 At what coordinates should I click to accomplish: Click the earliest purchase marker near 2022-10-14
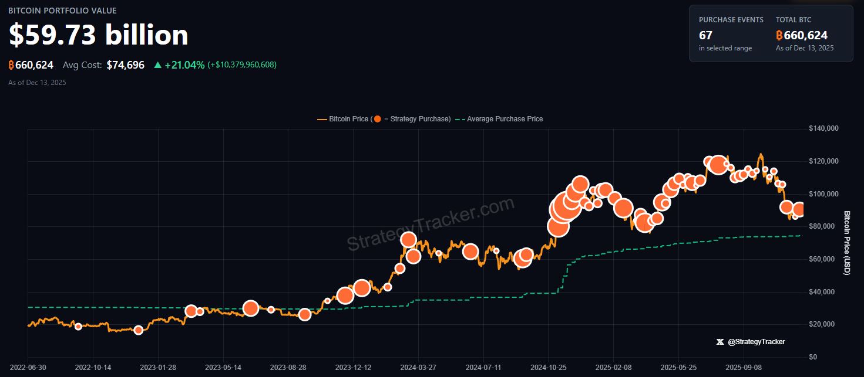coord(78,326)
